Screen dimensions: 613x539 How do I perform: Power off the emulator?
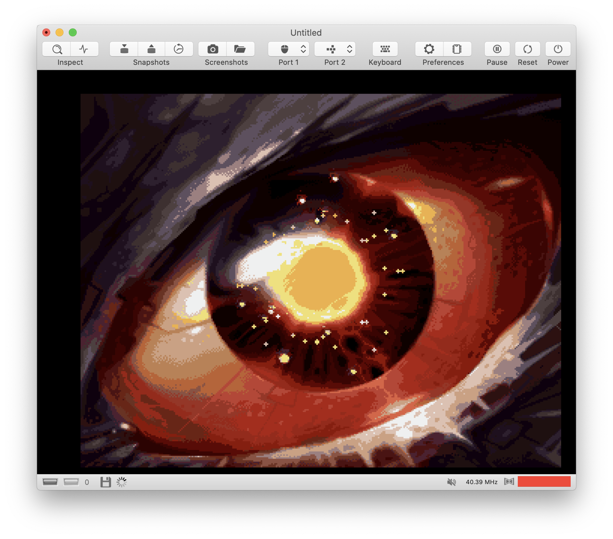coord(558,49)
